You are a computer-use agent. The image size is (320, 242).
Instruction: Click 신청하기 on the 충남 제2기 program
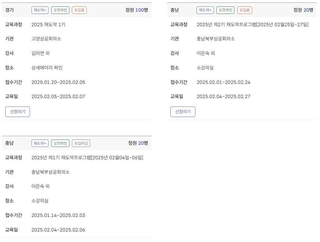tap(183, 112)
